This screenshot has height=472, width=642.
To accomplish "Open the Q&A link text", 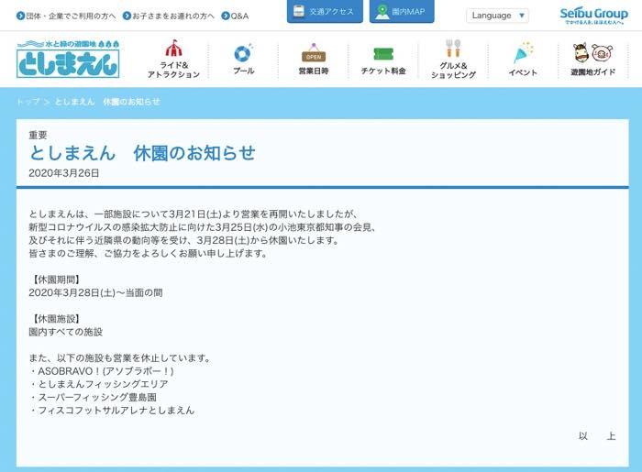I will pos(239,16).
